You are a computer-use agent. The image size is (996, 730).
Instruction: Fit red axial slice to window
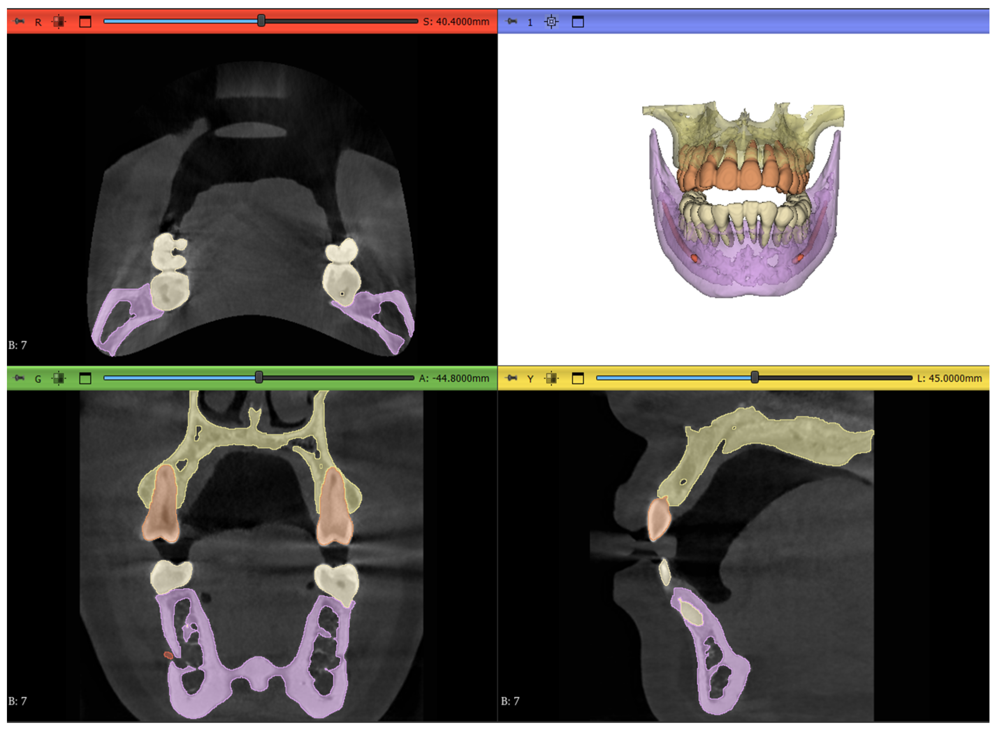pos(59,22)
